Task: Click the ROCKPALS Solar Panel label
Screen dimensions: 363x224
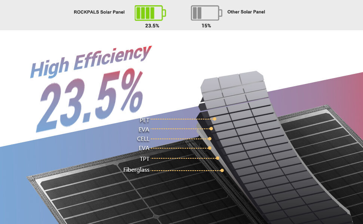Action: pos(99,12)
